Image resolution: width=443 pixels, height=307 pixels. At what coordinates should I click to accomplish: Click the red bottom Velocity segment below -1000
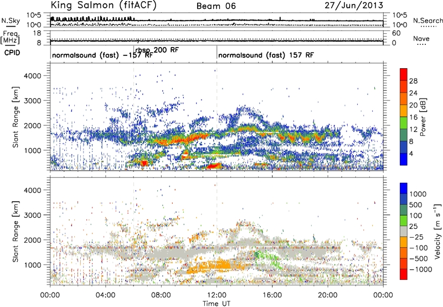pyautogui.click(x=404, y=274)
